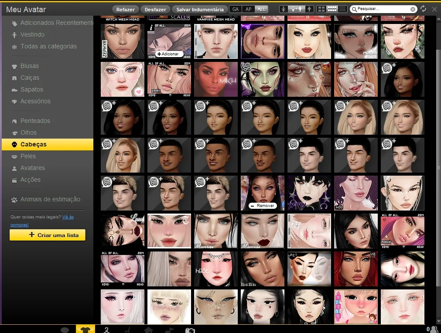Select the Witch Mesh Head item
Screen dimensions: 441x333
click(x=123, y=19)
